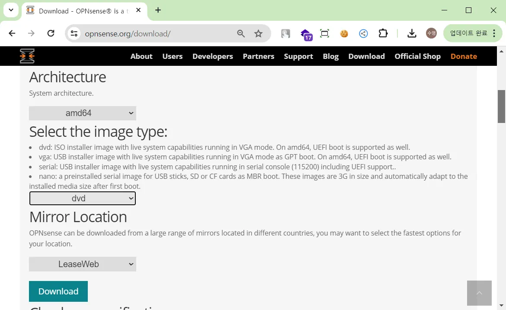Click the OPNsense logo in header
506x310 pixels.
coord(27,56)
